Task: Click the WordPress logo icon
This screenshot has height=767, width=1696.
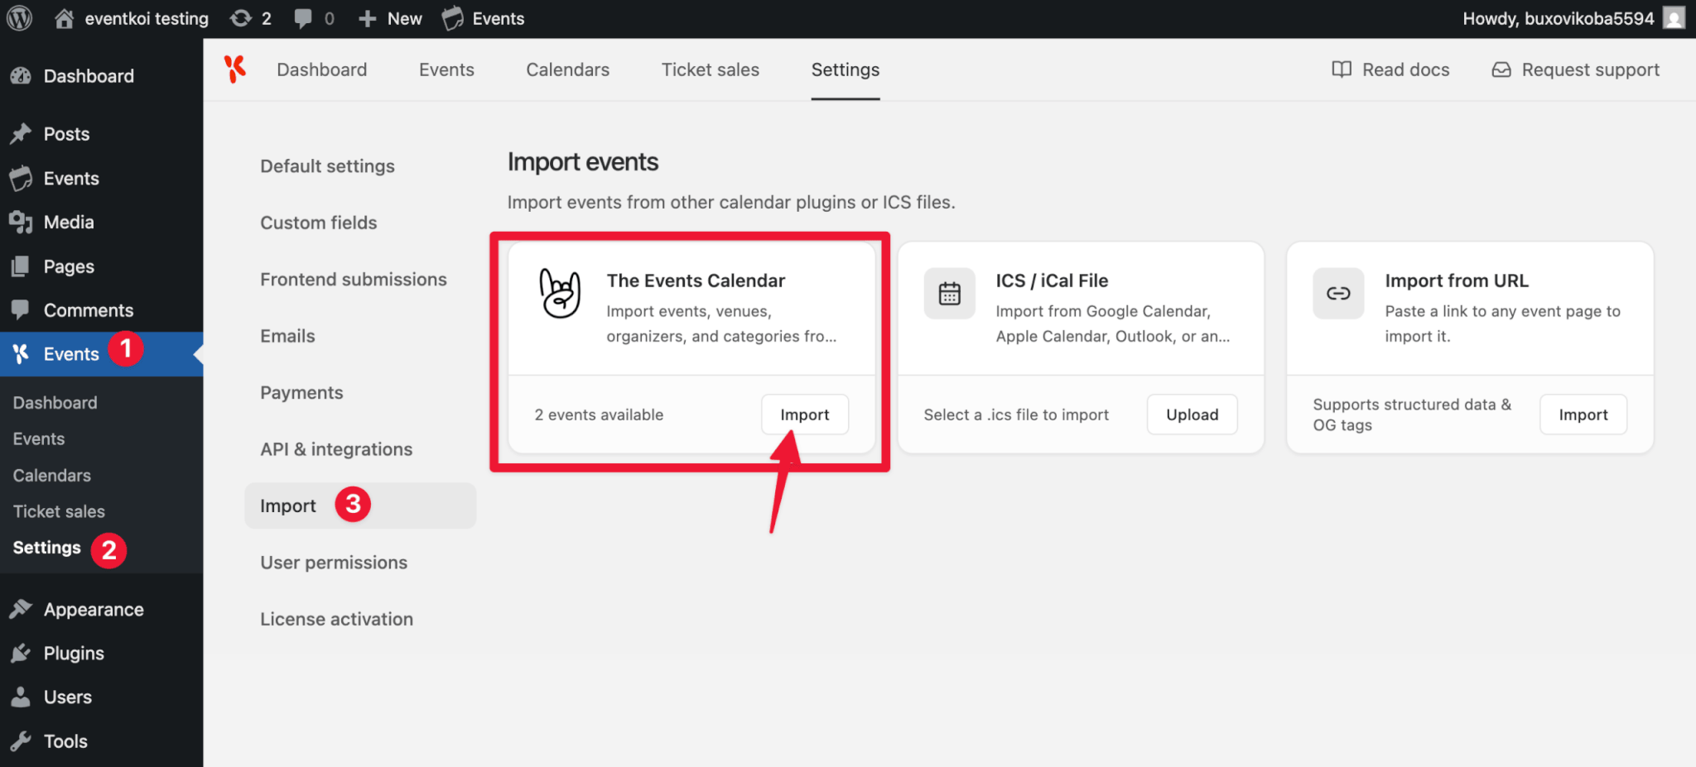Action: [x=19, y=18]
